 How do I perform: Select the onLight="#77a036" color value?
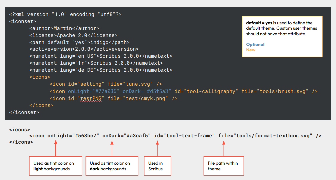[94, 91]
